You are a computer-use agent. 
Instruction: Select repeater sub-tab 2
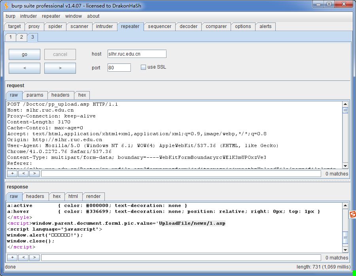pos(21,37)
